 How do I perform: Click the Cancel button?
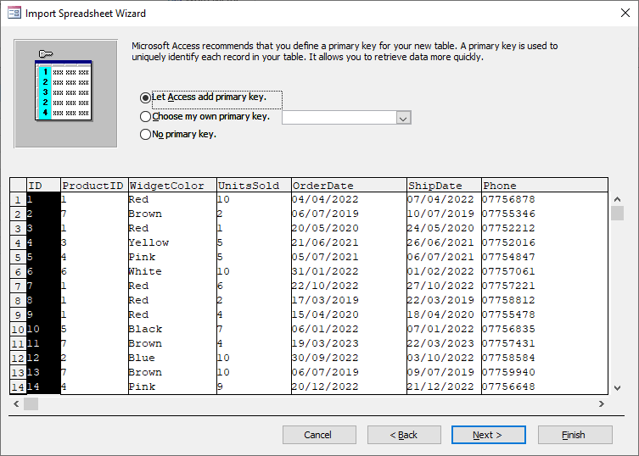[x=319, y=435]
